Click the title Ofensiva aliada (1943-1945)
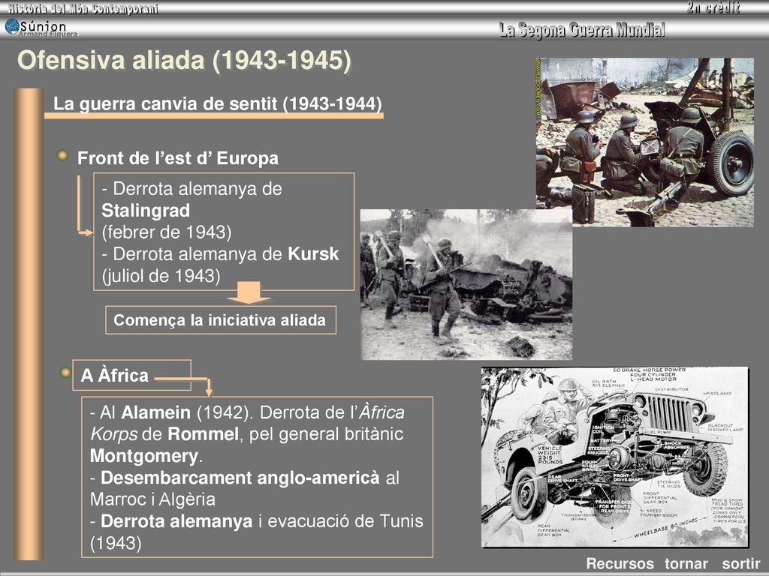 coord(185,61)
